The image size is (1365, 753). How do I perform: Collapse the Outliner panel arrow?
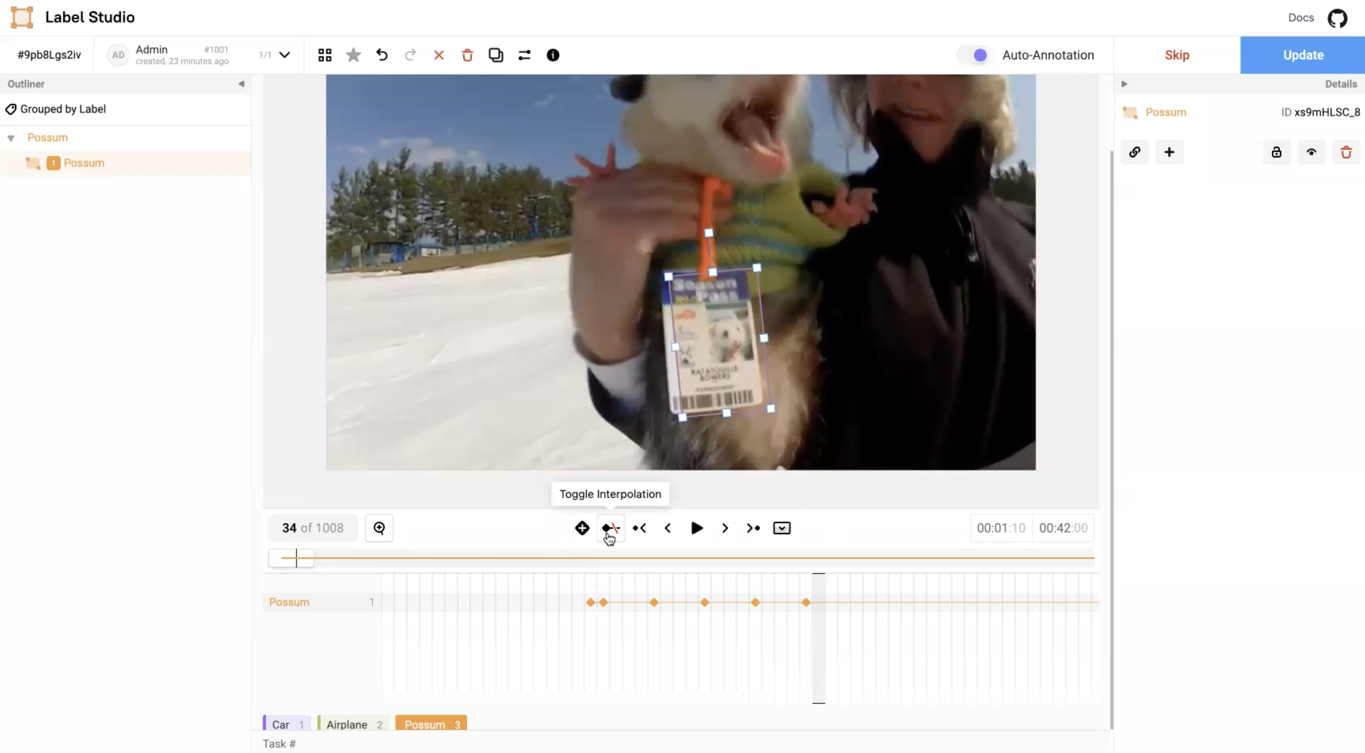coord(241,84)
